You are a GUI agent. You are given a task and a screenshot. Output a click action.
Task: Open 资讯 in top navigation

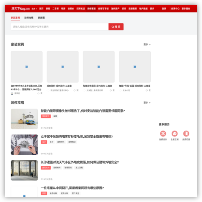click(x=124, y=9)
